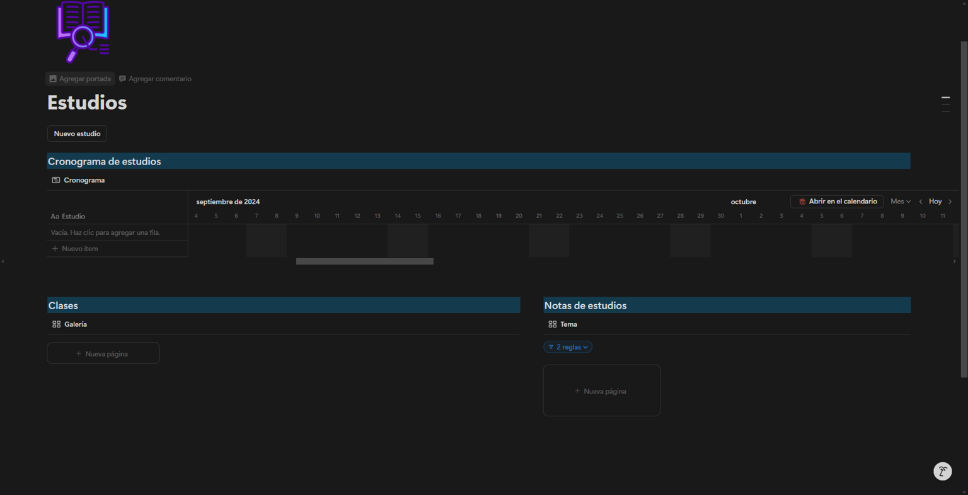Click Agregar comentario button
Screen dimensions: 968x495
click(155, 79)
